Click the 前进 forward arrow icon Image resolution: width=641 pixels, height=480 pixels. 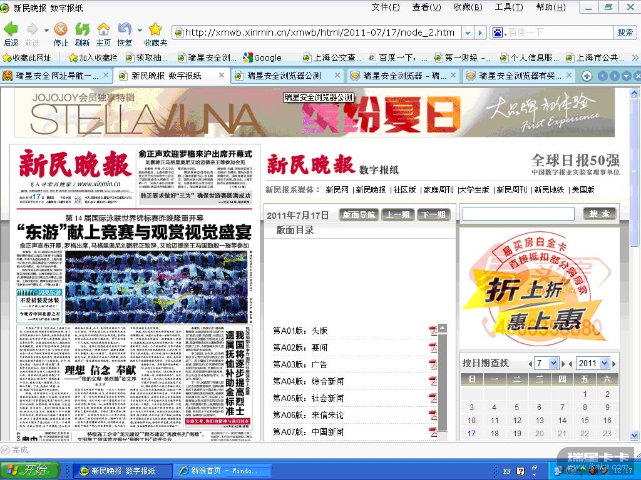(x=32, y=29)
